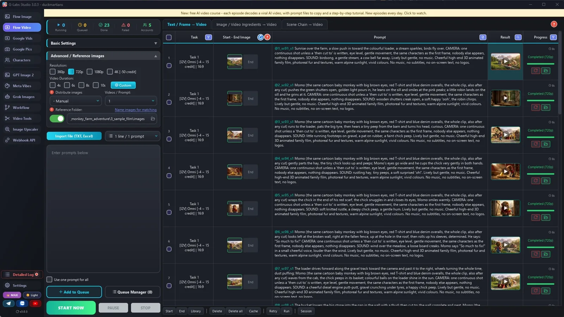Screen dimensions: 564x317
Task: Switch to Scene Chain → Video tab
Action: pyautogui.click(x=305, y=25)
